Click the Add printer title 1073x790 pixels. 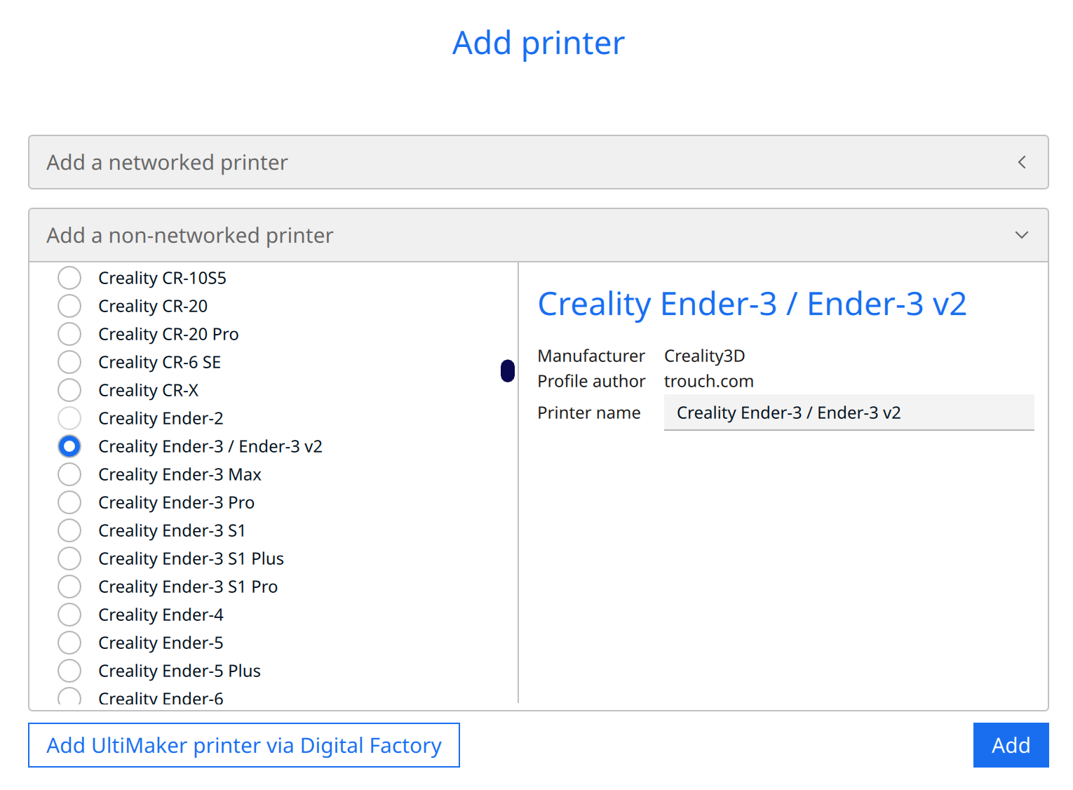[538, 43]
